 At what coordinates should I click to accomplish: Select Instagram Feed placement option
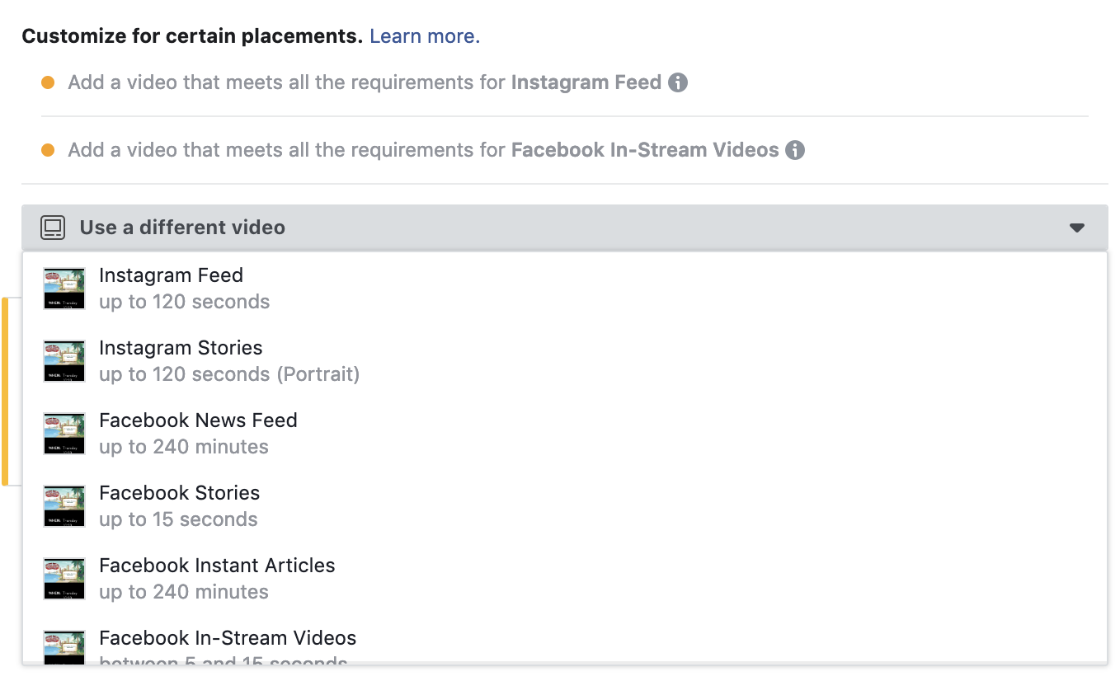click(x=565, y=288)
